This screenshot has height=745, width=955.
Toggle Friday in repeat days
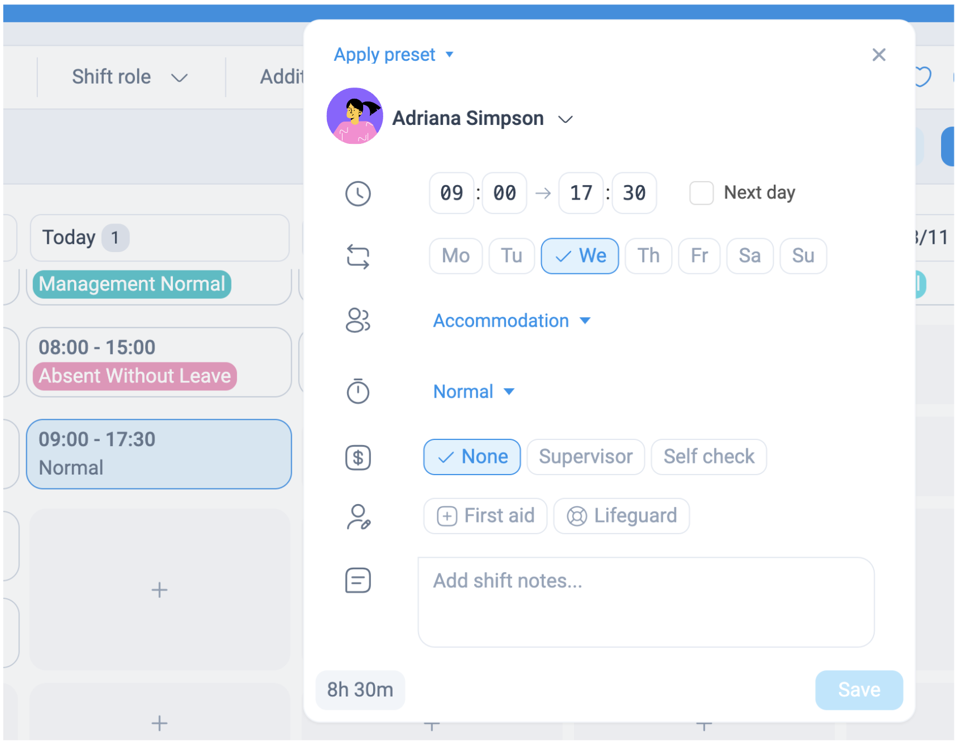[699, 256]
